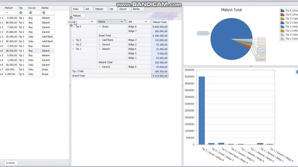Select the Banka field in pivot filter area
This screenshot has height=167, width=298.
137,9
